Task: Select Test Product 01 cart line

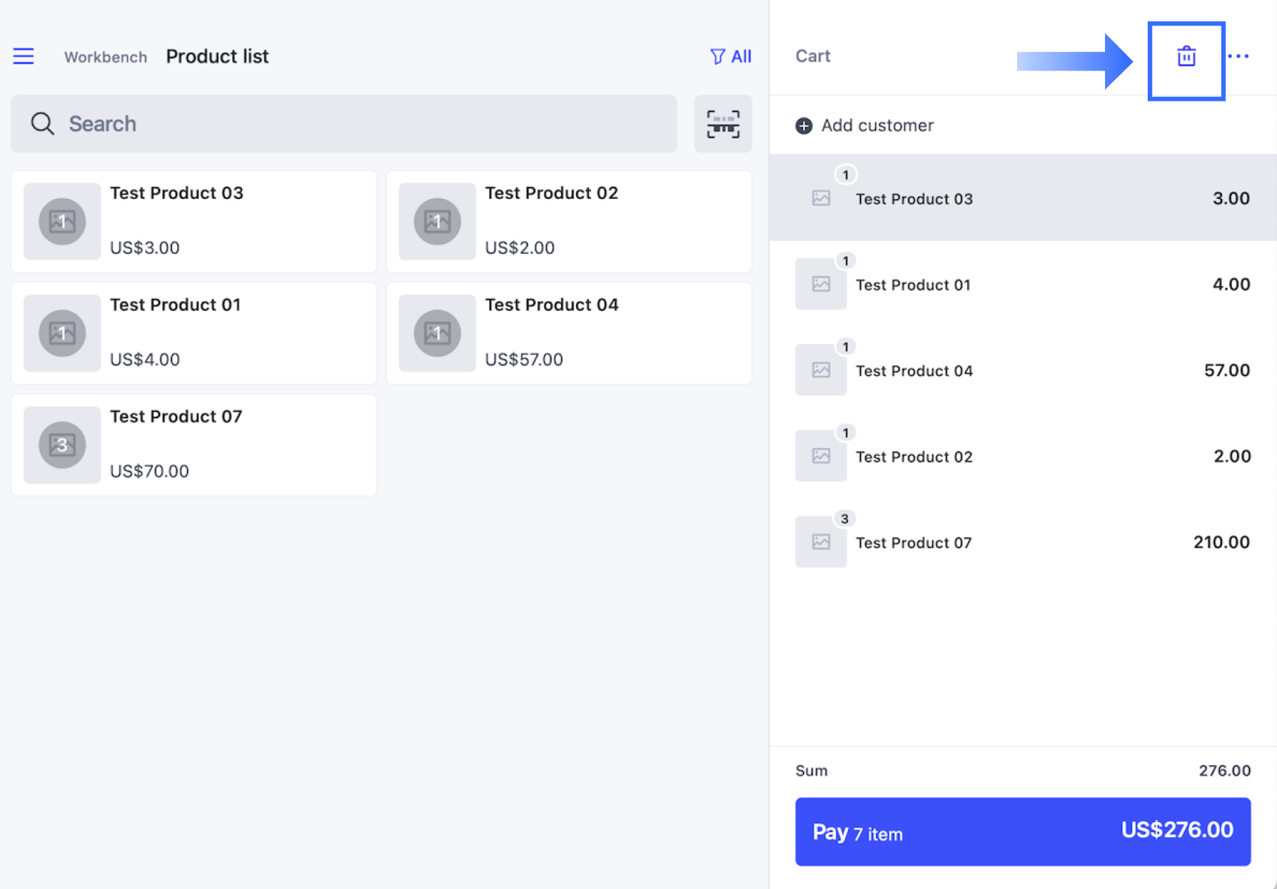Action: (x=1022, y=285)
